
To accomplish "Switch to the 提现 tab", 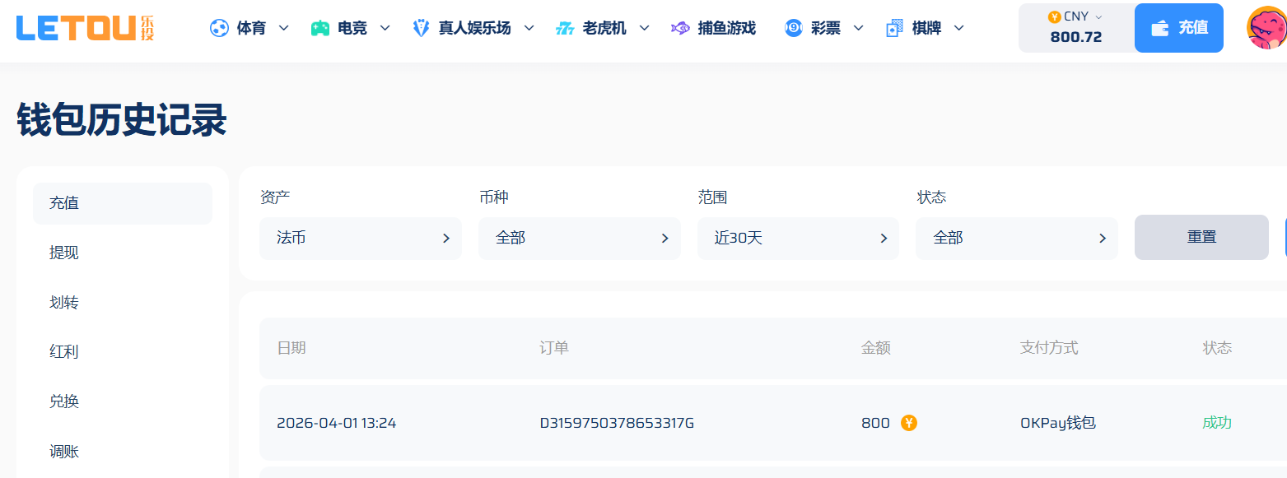I will pyautogui.click(x=64, y=253).
